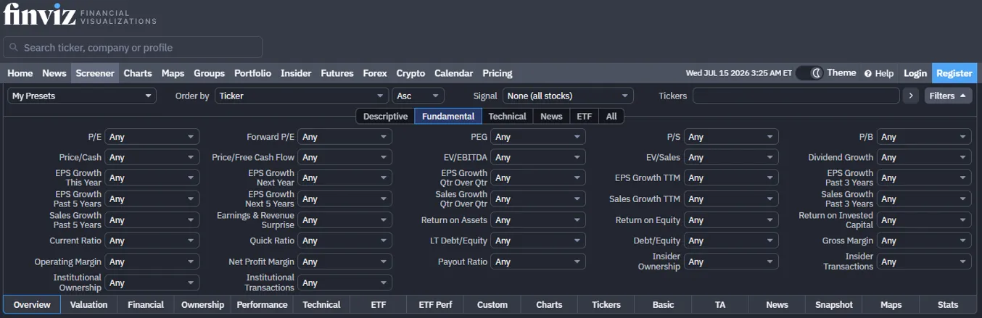The height and width of the screenshot is (318, 982).
Task: Open the News navigation item
Action: pos(54,73)
